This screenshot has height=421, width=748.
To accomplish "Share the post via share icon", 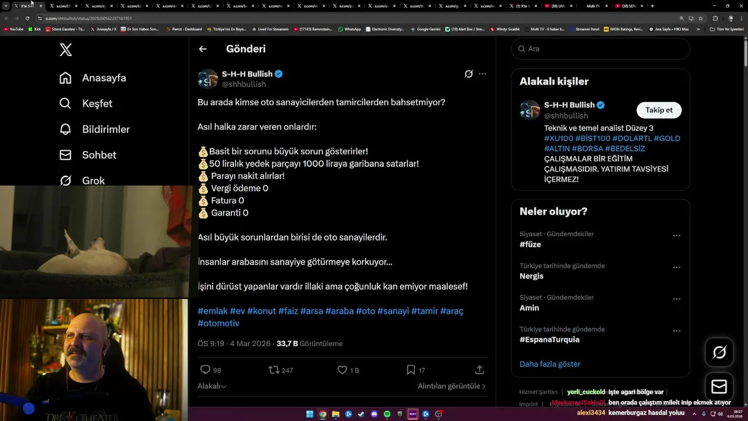I will tap(480, 370).
